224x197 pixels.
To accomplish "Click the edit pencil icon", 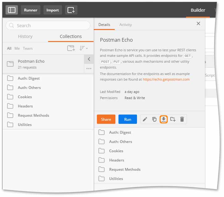I will tap(145, 119).
